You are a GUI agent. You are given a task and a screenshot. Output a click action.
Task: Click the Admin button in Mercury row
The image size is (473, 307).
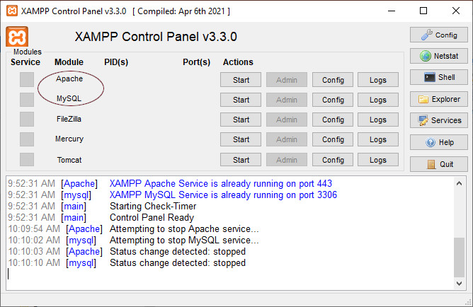[x=287, y=139]
